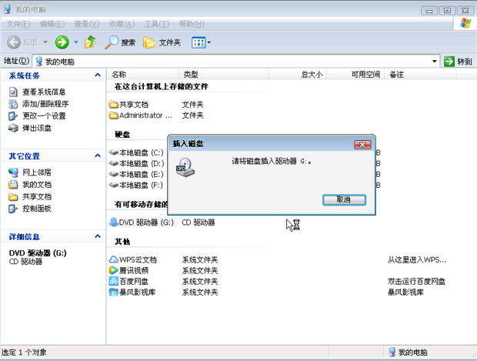
Task: Click 添加/删除程序 link
Action: tap(45, 104)
